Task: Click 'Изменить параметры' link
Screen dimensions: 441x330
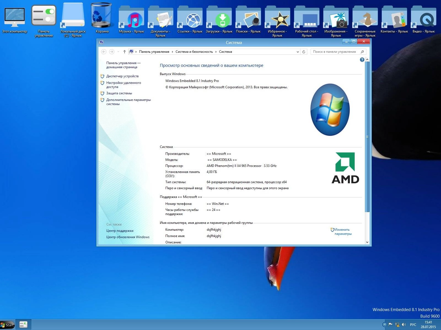Action: (343, 232)
